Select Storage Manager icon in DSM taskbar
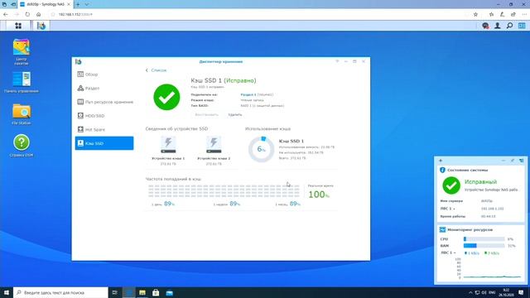The height and width of the screenshot is (298, 530). 41,26
